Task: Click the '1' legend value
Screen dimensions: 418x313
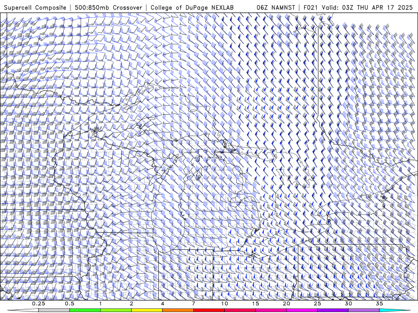Action: (x=100, y=304)
